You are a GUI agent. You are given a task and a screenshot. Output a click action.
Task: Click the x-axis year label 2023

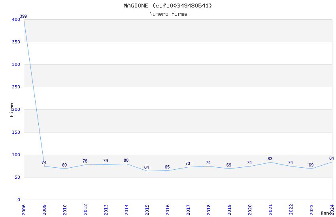(312, 210)
